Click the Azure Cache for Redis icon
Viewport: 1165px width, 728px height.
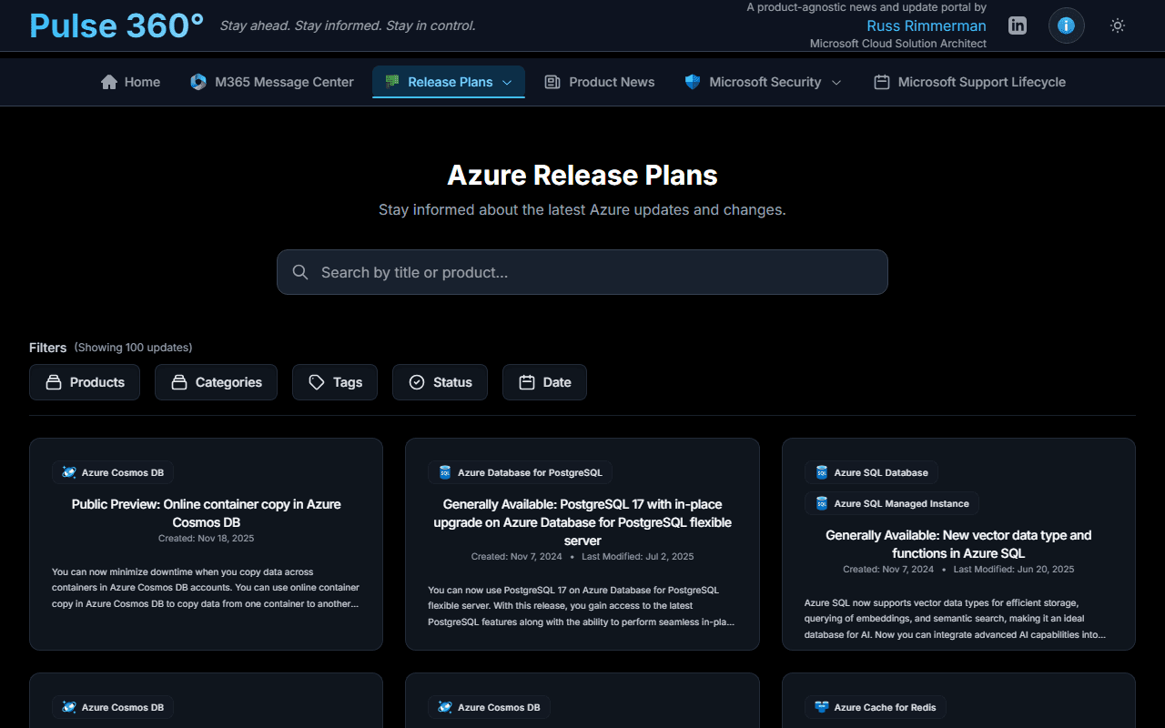[x=822, y=707]
